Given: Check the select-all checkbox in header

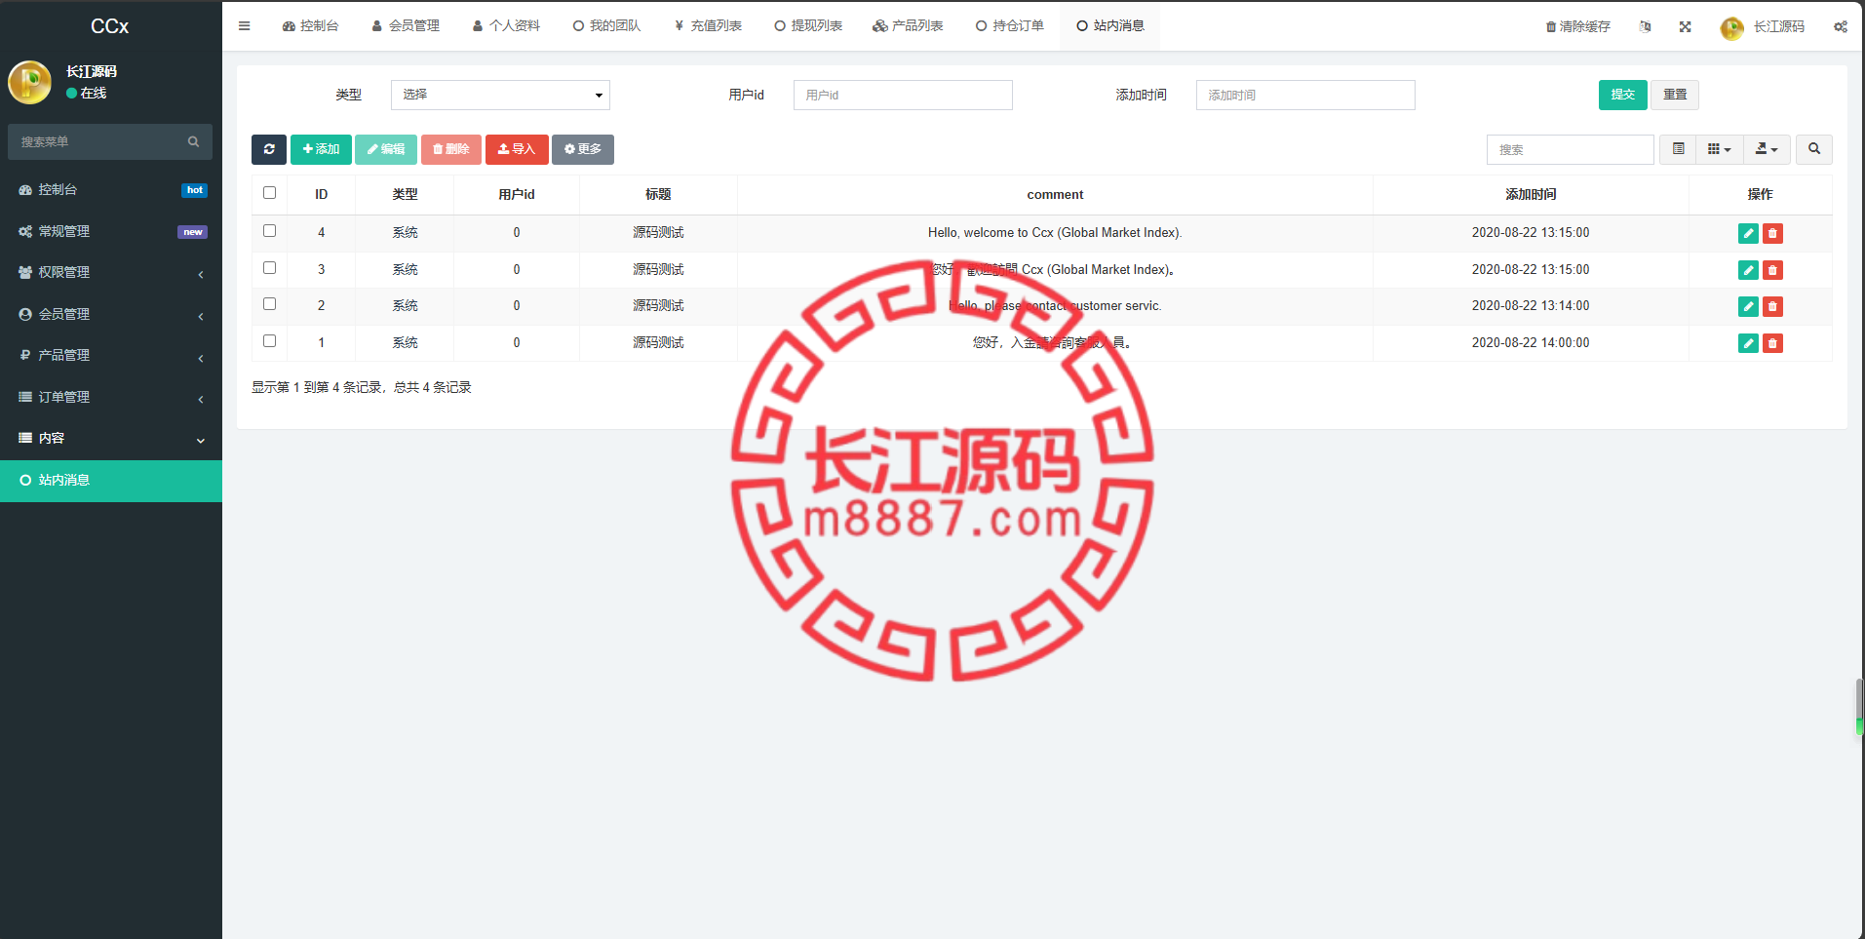Looking at the screenshot, I should tap(270, 193).
